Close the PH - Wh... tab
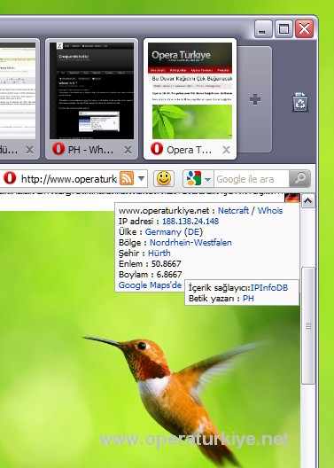The image size is (334, 468). (128, 150)
